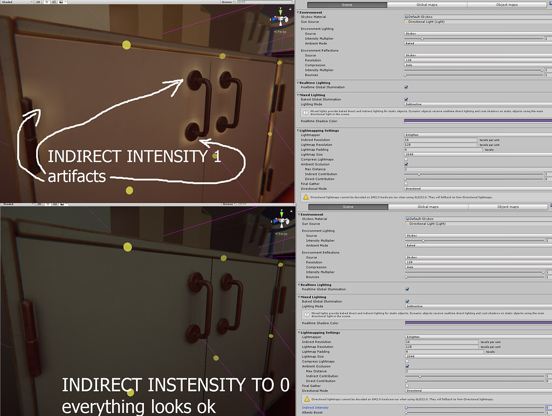Open the Enlighten Lightmapper selector
552x416 pixels.
click(x=474, y=135)
